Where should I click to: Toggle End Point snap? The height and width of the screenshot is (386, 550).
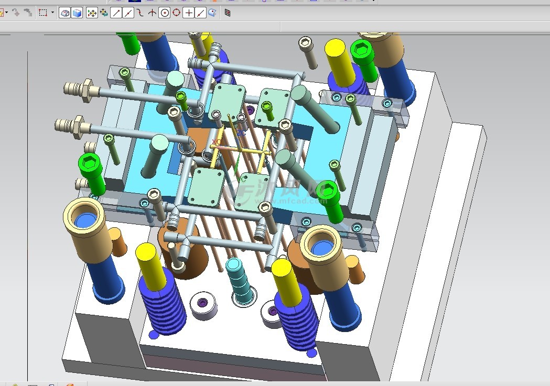coord(117,13)
